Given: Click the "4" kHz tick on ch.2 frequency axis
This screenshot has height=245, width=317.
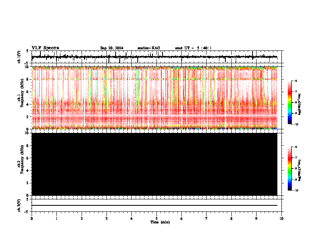Looking at the screenshot, I should coord(28,171).
